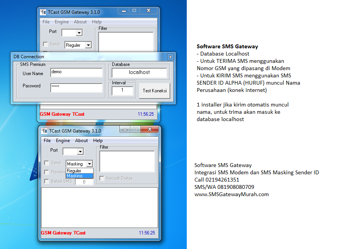Enable the Batasi SMS checkbox
This screenshot has width=339, height=249.
coord(46,182)
